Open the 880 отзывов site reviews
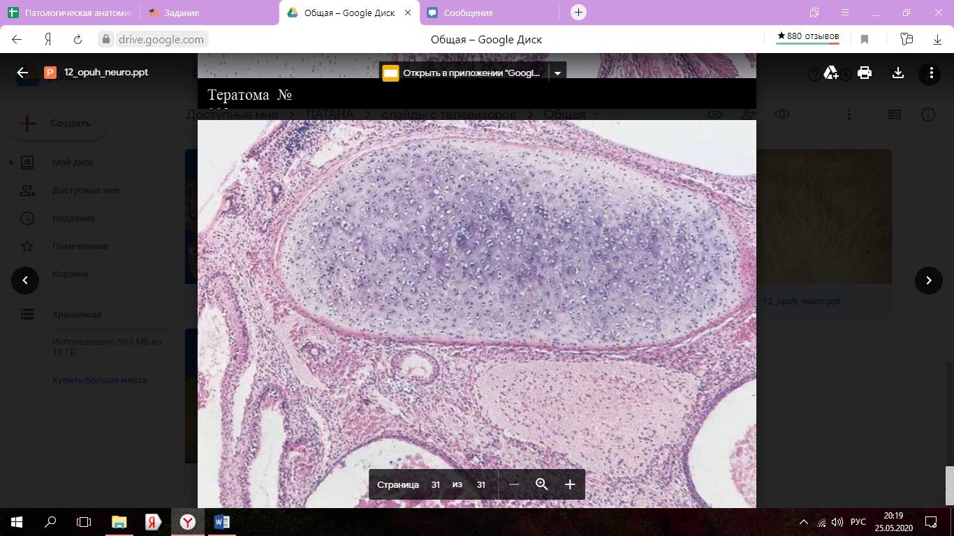The image size is (954, 536). tap(808, 37)
